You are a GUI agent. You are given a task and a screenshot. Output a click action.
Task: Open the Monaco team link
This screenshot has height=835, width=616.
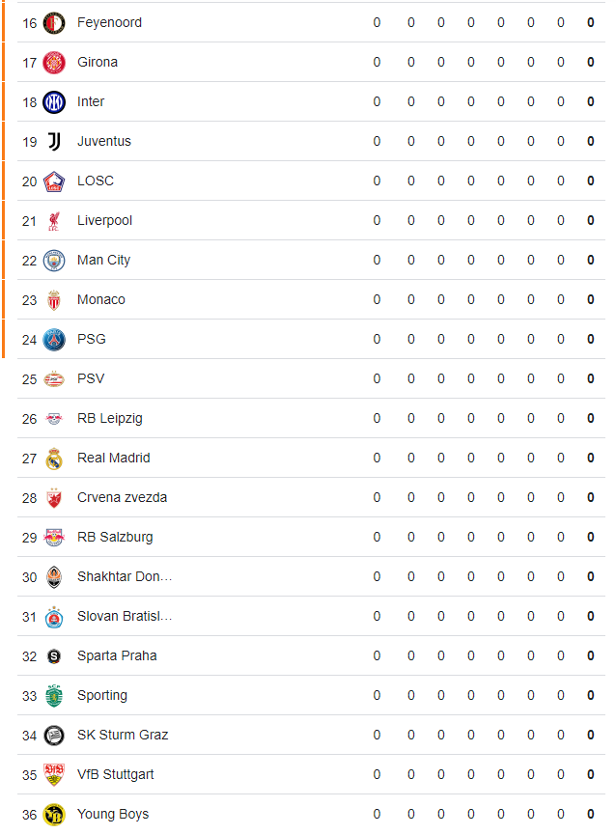(x=101, y=300)
